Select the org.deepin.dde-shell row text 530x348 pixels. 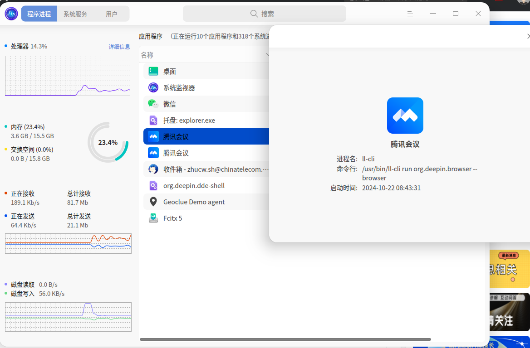194,186
